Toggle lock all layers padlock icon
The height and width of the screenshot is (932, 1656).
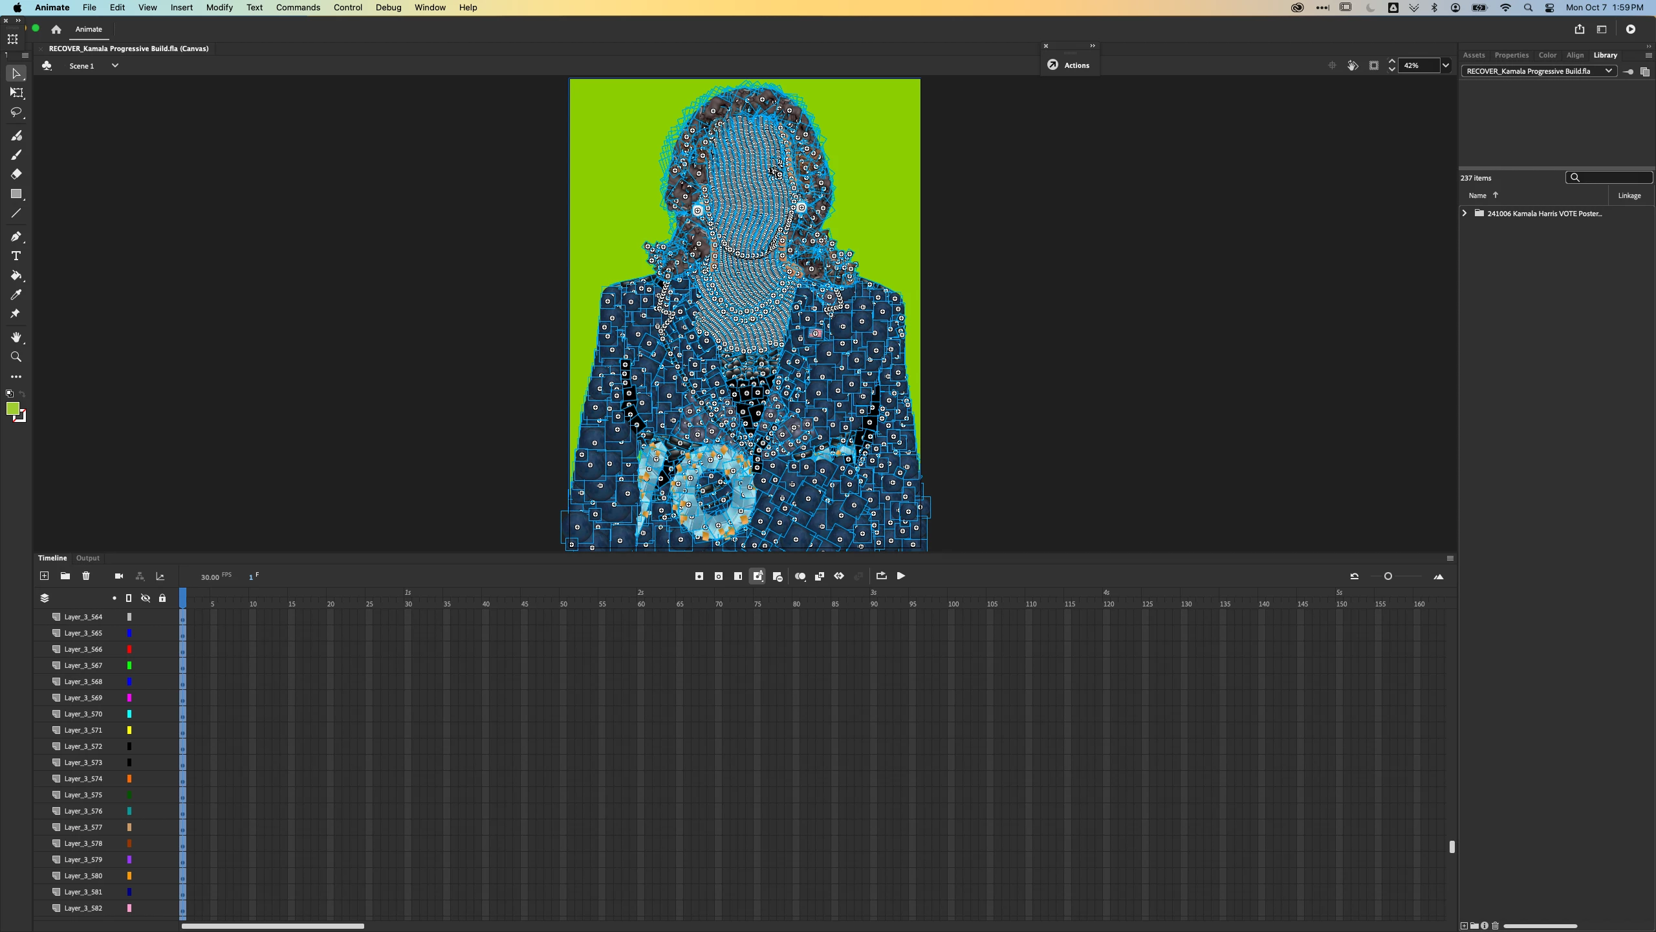pos(162,598)
